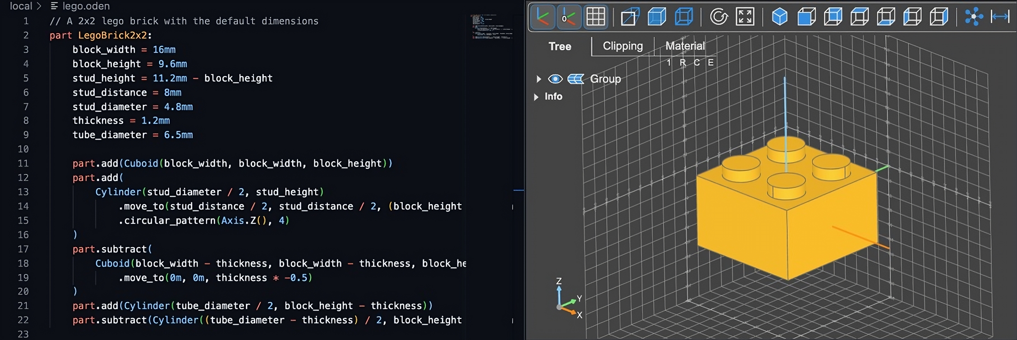Screen dimensions: 1017x340
Task: Switch to orthographic camera cube icon
Action: [x=630, y=17]
